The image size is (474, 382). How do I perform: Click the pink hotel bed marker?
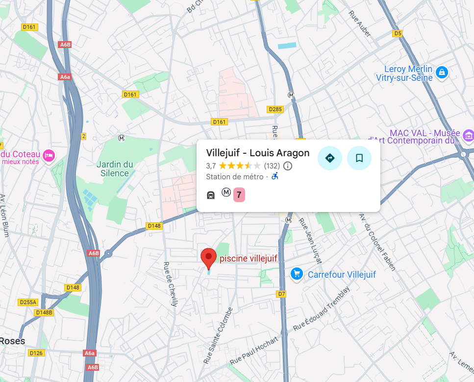[49, 156]
